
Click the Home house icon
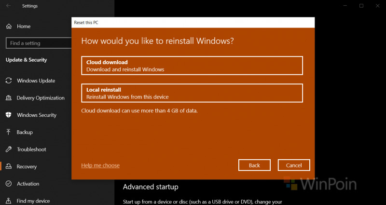pyautogui.click(x=9, y=27)
